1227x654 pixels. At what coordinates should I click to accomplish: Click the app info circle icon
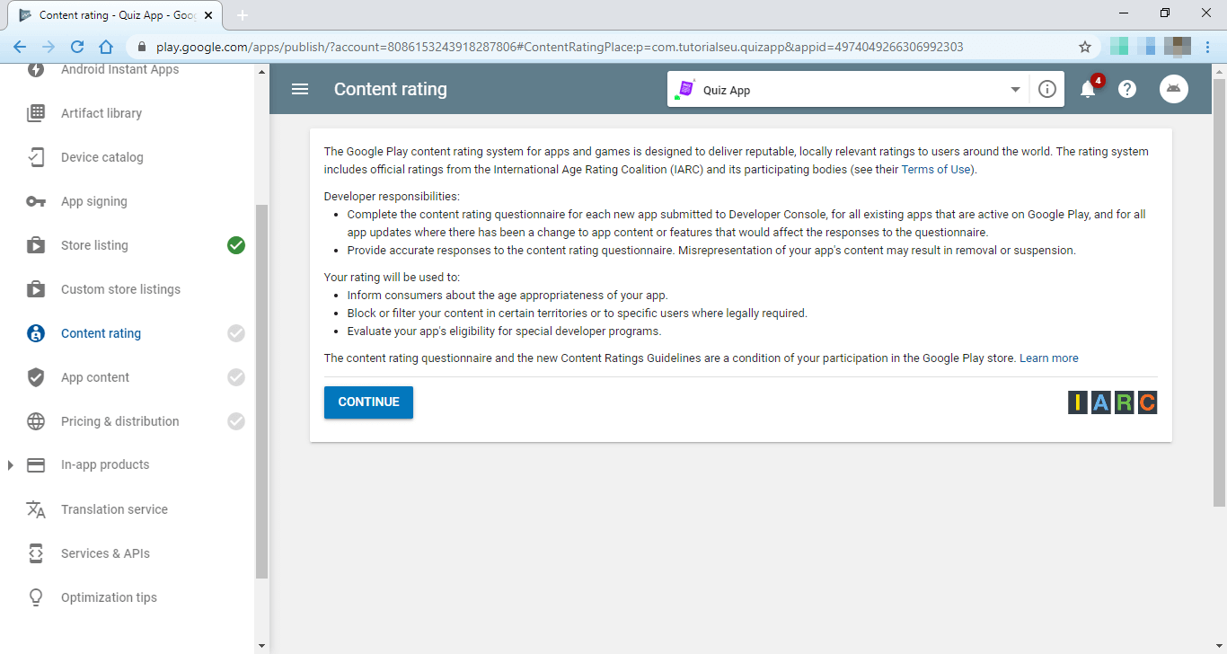coord(1046,89)
